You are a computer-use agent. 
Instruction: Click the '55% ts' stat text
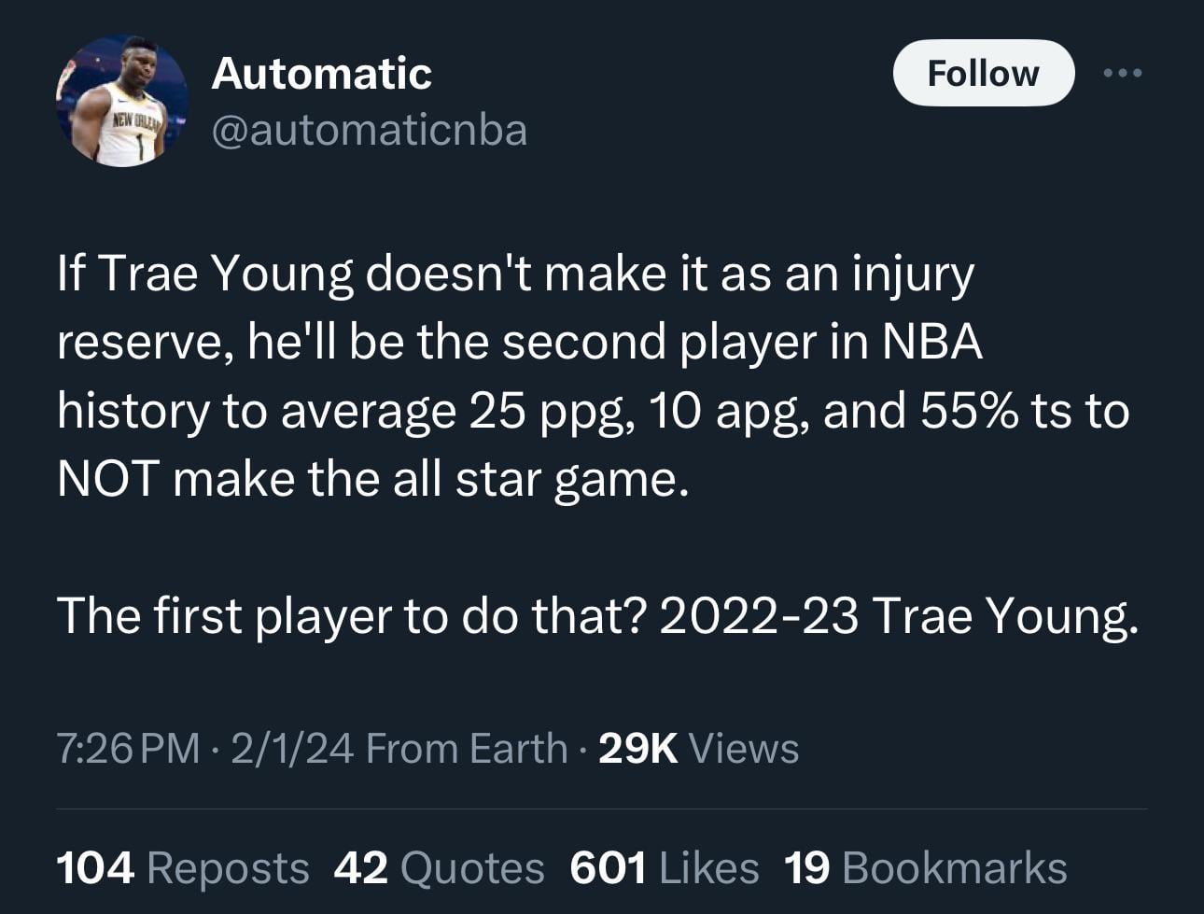click(997, 411)
